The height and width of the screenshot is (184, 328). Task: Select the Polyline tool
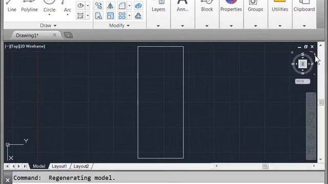pyautogui.click(x=29, y=6)
